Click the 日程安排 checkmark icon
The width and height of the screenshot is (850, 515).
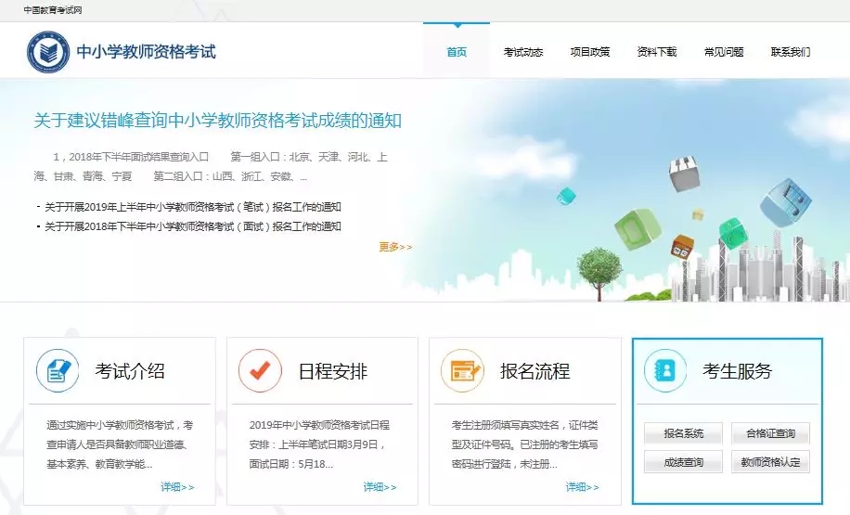(x=260, y=371)
